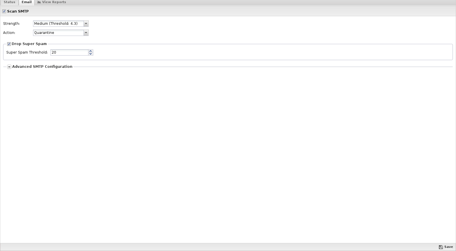Screen dimensions: 456x251
Task: Click the Drop Super Spam label
Action: point(29,44)
